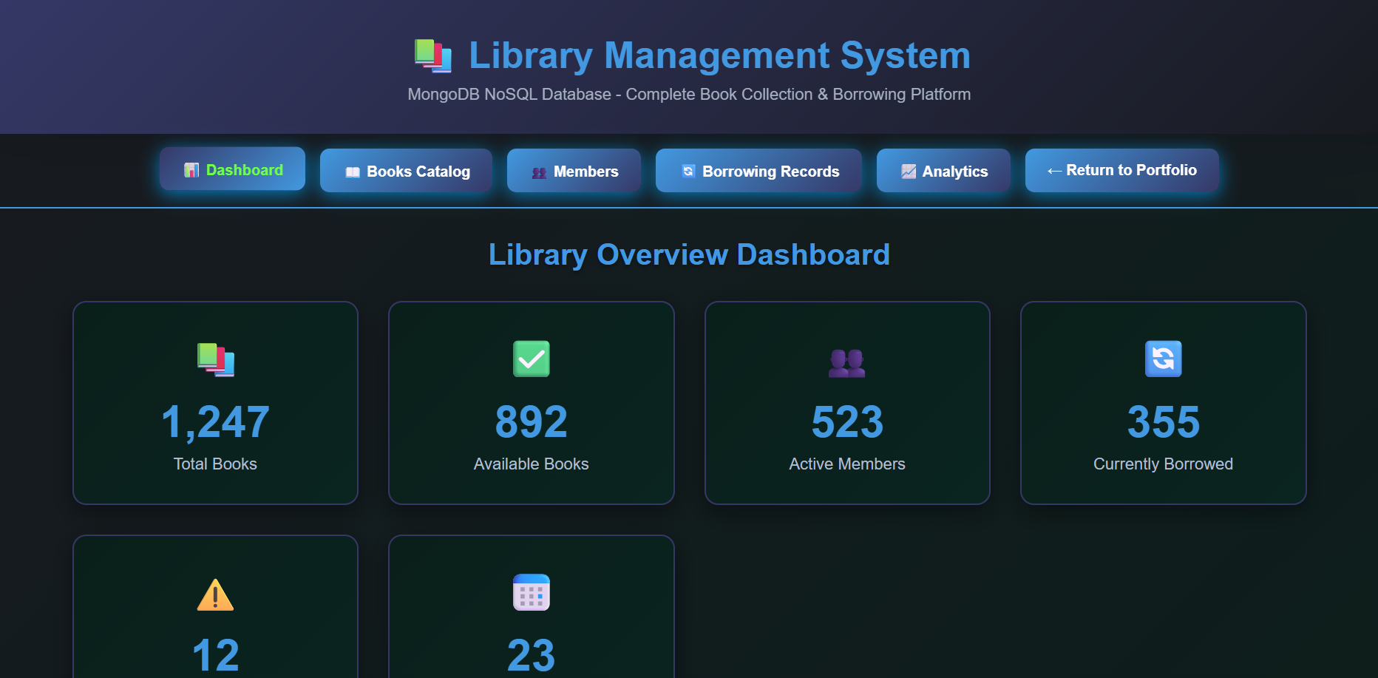Click the Currently Borrowed stat card

1163,403
